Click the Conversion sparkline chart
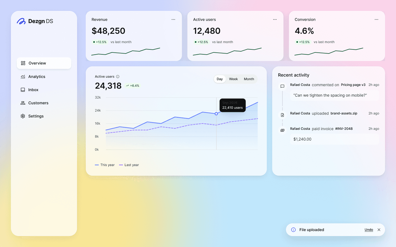Viewport: 396px width, 247px height. (x=329, y=52)
